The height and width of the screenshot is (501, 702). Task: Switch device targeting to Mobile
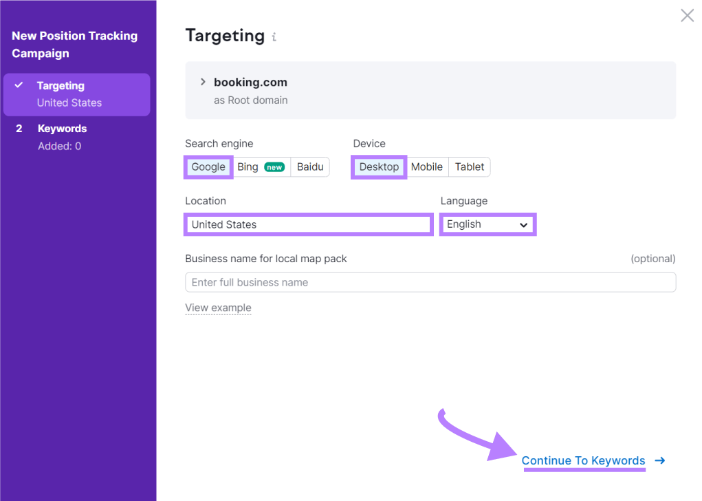427,167
